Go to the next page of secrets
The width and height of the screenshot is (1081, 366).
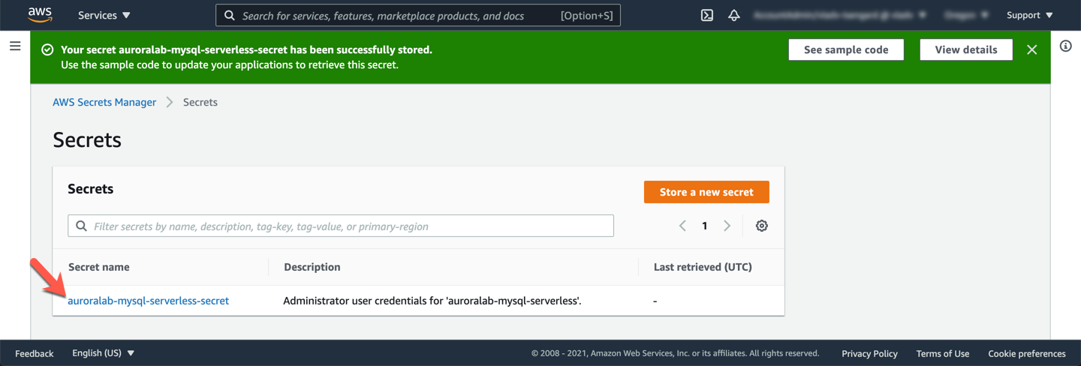(x=727, y=226)
